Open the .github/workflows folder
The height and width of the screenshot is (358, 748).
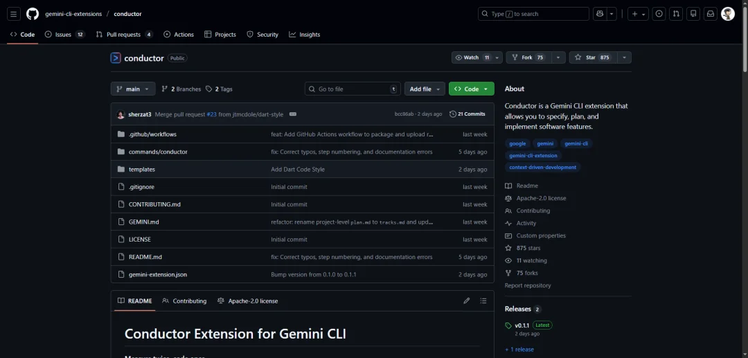tap(152, 134)
